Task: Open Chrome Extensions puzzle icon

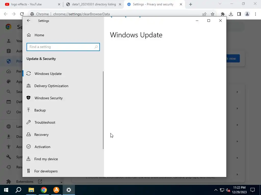Action: pyautogui.click(x=223, y=14)
